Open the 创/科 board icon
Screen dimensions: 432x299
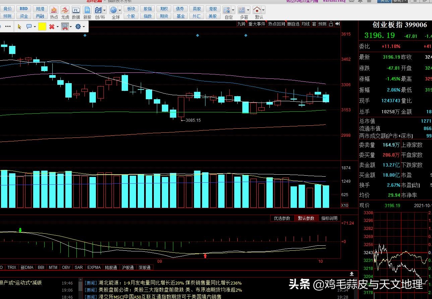click(x=98, y=10)
